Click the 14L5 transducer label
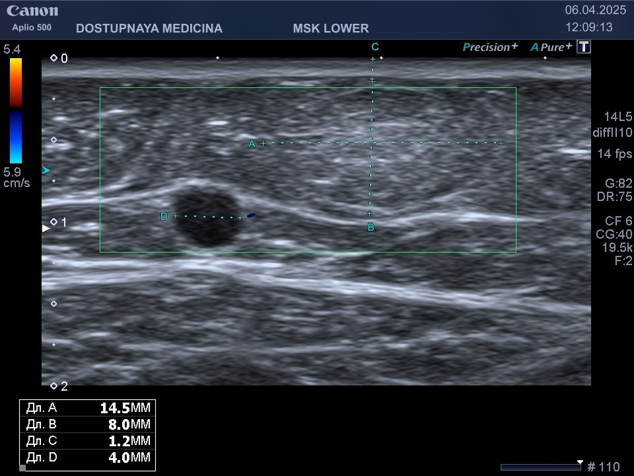The image size is (634, 476). tap(617, 117)
